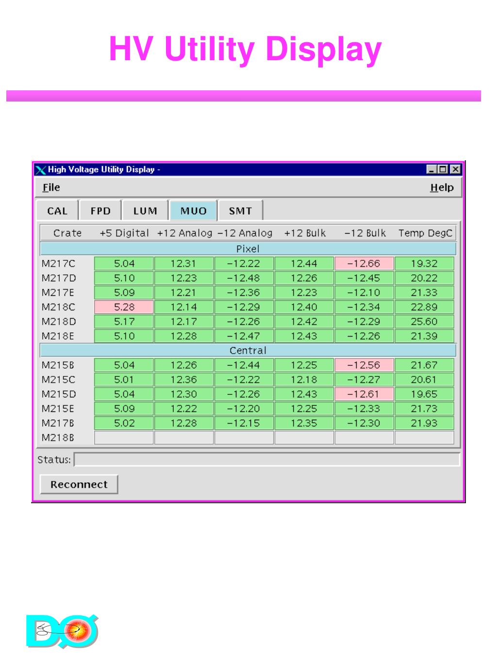Click the Central section header
Screen dimensions: 497x663
pos(248,350)
